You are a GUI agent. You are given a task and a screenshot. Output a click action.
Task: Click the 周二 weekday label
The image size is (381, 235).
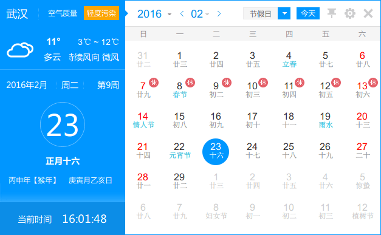[70, 85]
